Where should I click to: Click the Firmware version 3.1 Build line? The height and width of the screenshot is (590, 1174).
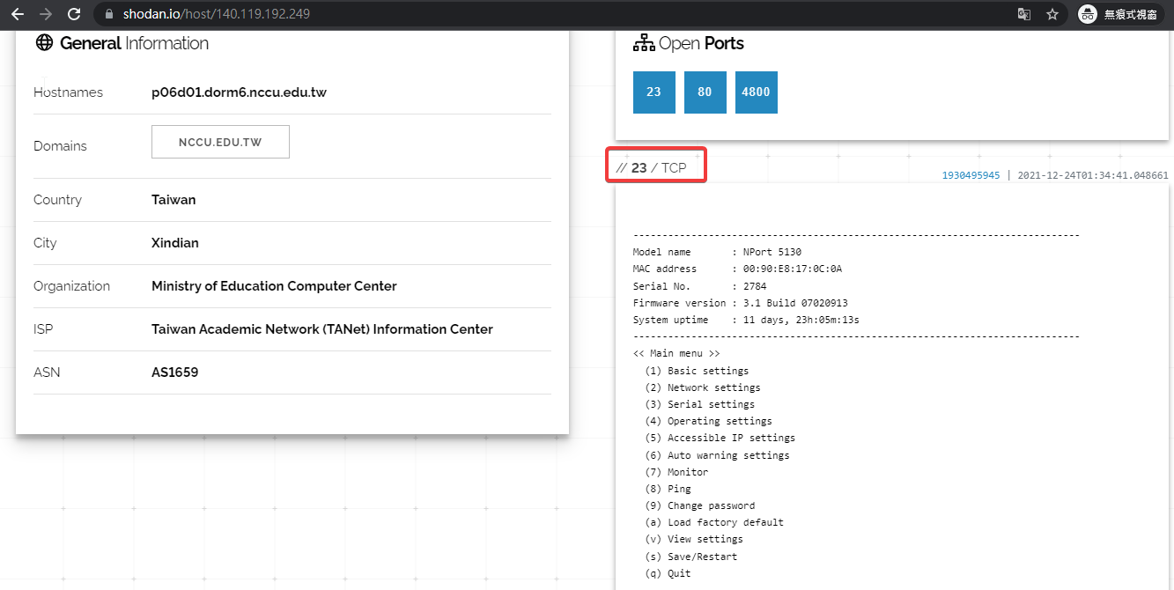click(740, 303)
